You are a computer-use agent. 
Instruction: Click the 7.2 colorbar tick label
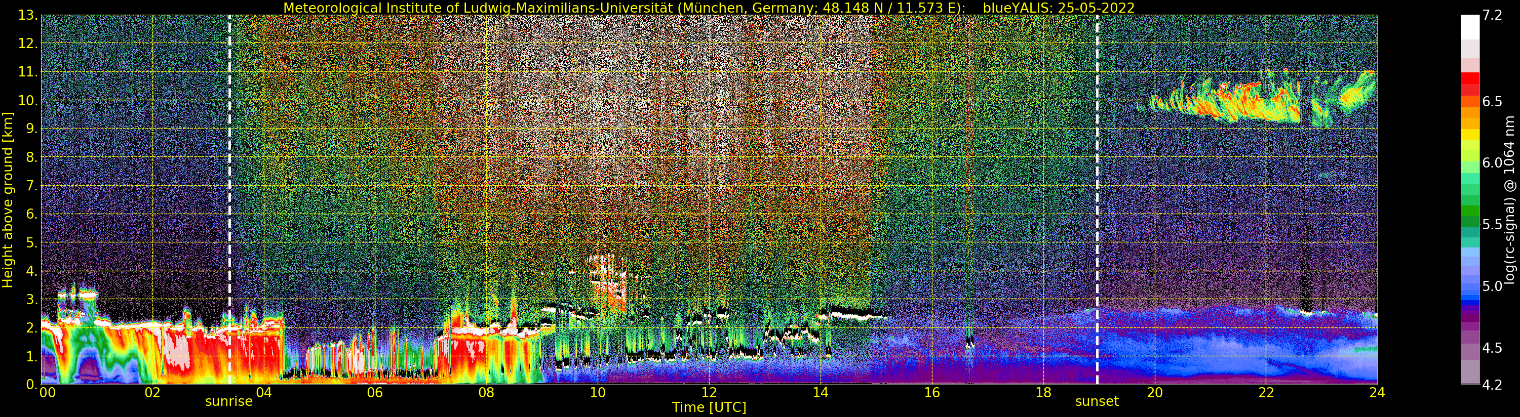click(1492, 15)
